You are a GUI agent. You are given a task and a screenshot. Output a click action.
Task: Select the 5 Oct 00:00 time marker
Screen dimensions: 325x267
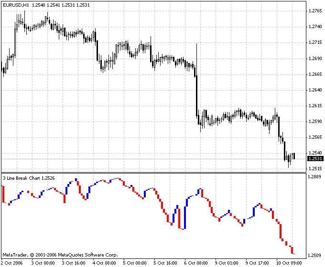click(135, 263)
